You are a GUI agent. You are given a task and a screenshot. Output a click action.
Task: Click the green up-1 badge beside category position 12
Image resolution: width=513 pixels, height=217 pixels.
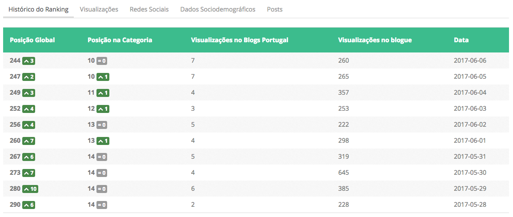(x=103, y=108)
